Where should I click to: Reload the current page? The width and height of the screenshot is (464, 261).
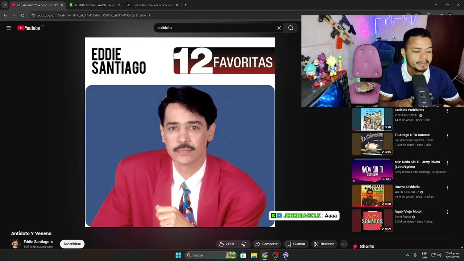(x=23, y=15)
